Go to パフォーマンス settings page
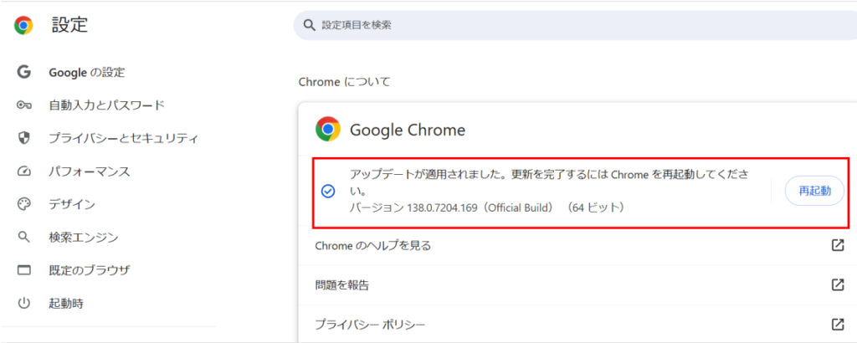Image resolution: width=857 pixels, height=343 pixels. [89, 171]
